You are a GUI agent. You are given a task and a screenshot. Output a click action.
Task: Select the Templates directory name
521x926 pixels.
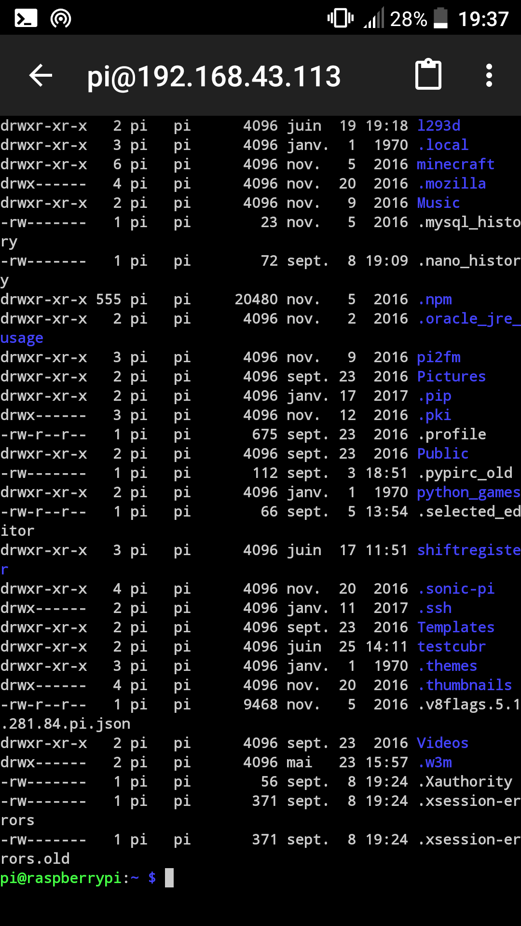(x=456, y=627)
